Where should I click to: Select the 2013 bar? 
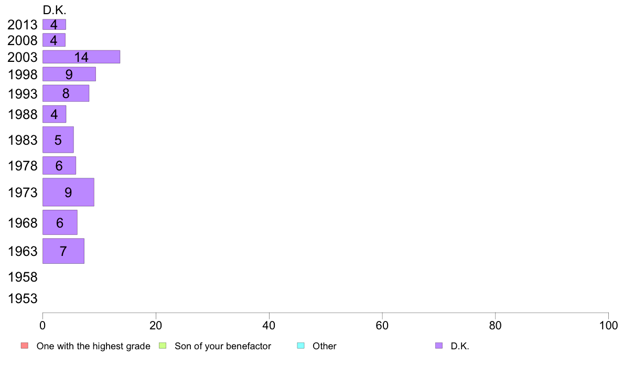pyautogui.click(x=55, y=25)
